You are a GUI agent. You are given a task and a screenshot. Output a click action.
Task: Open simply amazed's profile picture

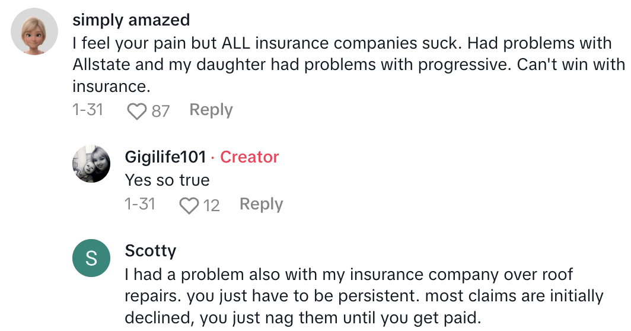[34, 32]
